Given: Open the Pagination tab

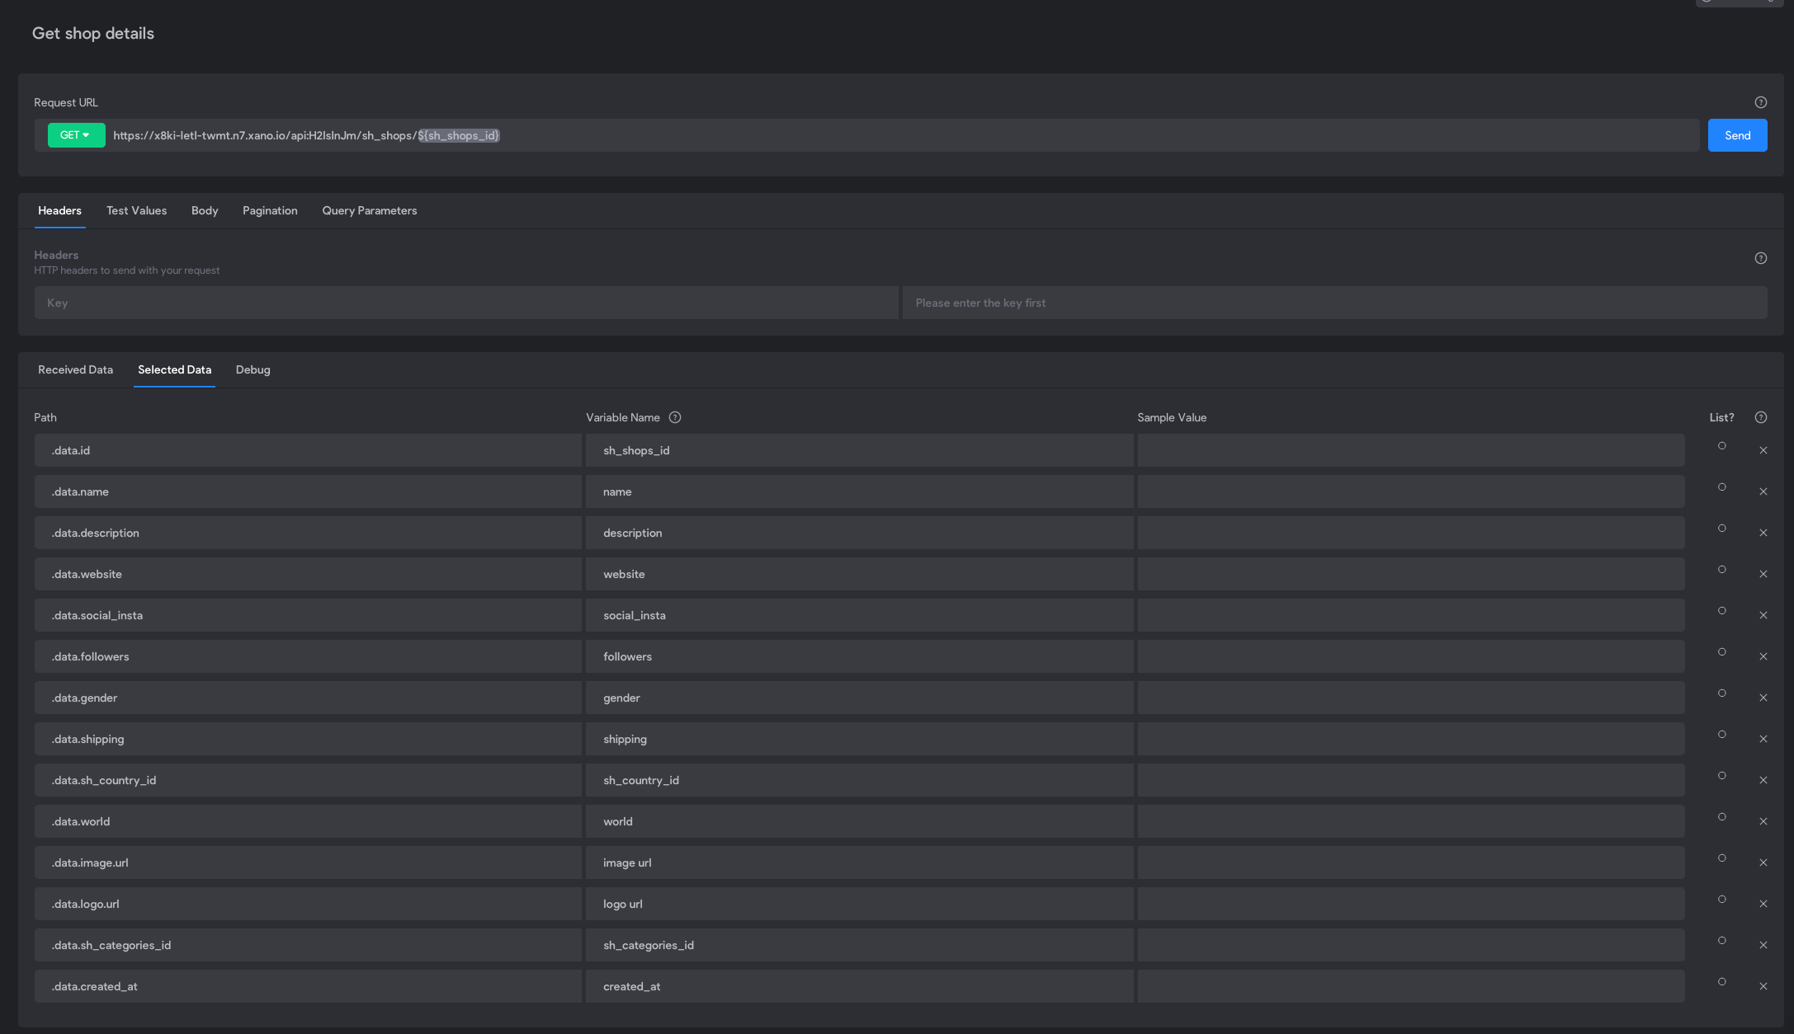Looking at the screenshot, I should (x=270, y=211).
